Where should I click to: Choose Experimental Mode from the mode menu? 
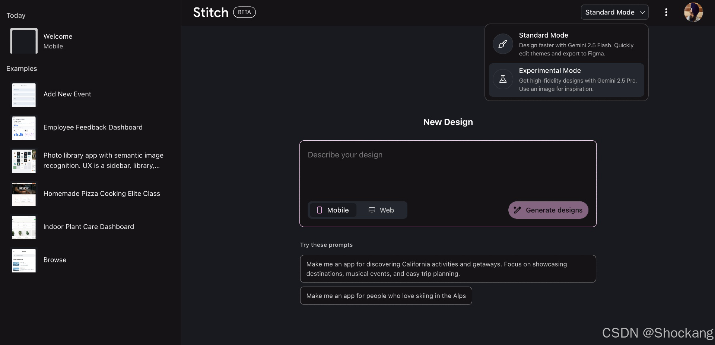(x=566, y=80)
